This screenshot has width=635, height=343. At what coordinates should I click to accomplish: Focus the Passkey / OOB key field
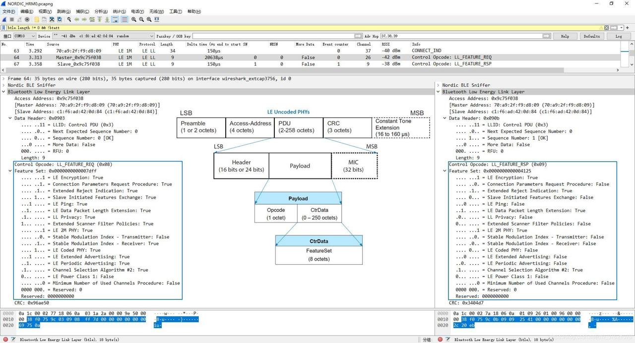coord(273,36)
